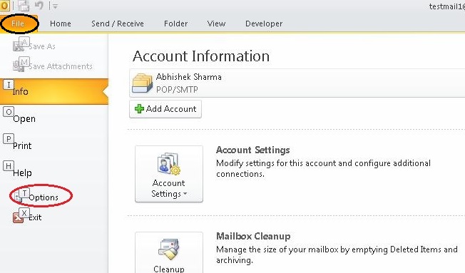This screenshot has width=465, height=273.
Task: Click the Save As icon
Action: pyautogui.click(x=19, y=46)
